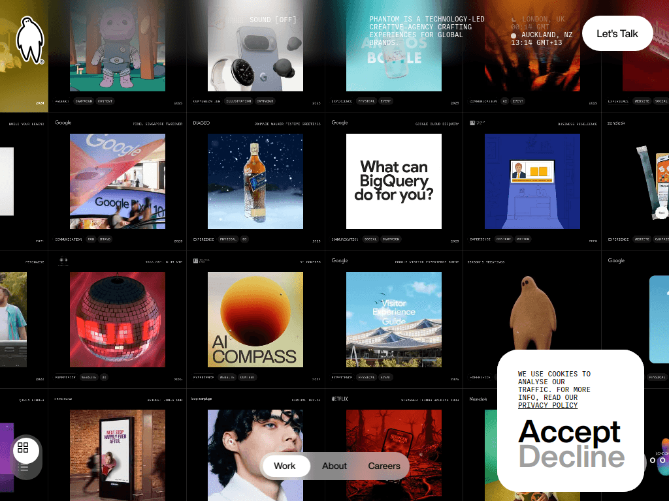Click the 'London, UK' location text
Screen dimensions: 669x501
543,19
